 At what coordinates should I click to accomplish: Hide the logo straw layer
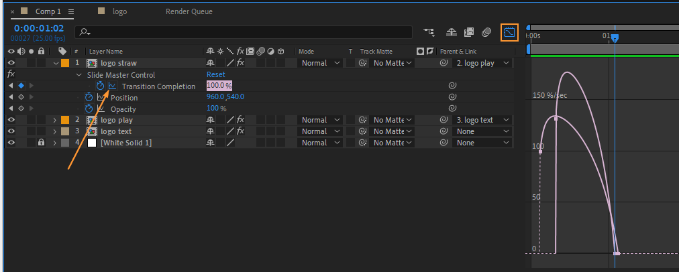(x=11, y=63)
